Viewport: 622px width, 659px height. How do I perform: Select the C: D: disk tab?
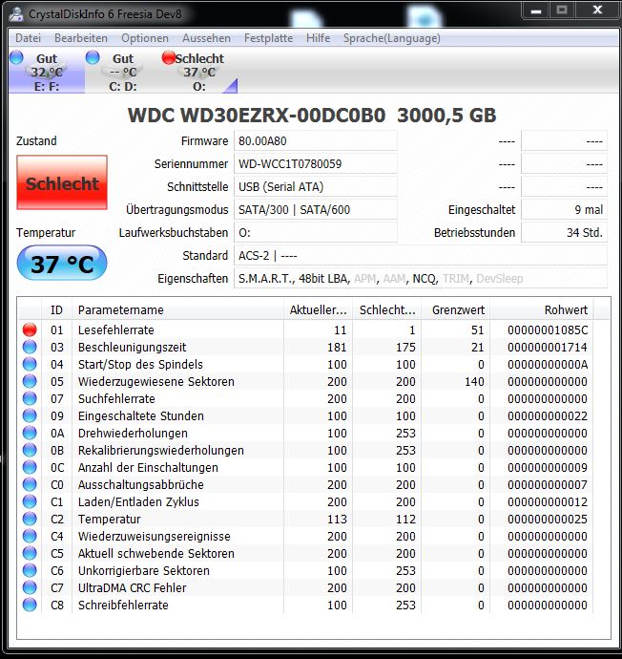pos(122,72)
